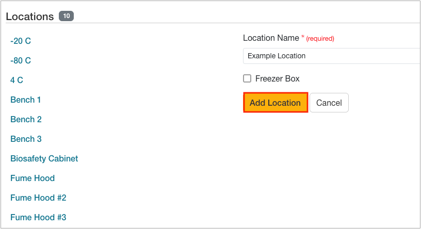Click the Locations heading
Screen dimensions: 421x229
pyautogui.click(x=30, y=17)
